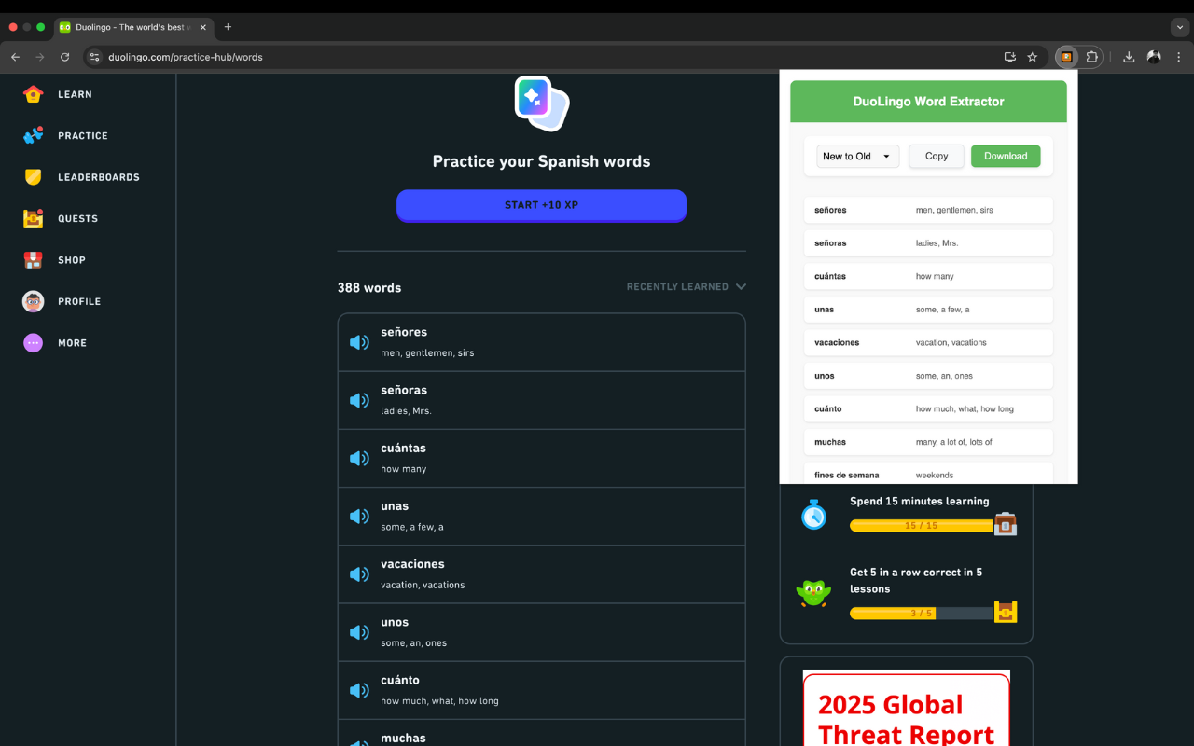Bookmark this page with the star icon
The image size is (1194, 746).
click(x=1032, y=57)
